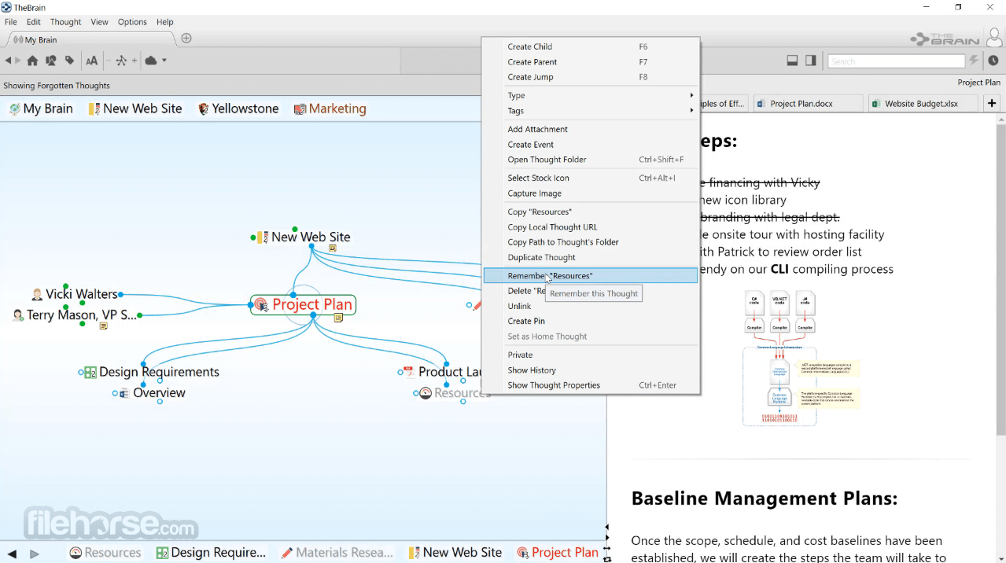1006x563 pixels.
Task: Click Remember "Resources" menu item
Action: (x=591, y=276)
